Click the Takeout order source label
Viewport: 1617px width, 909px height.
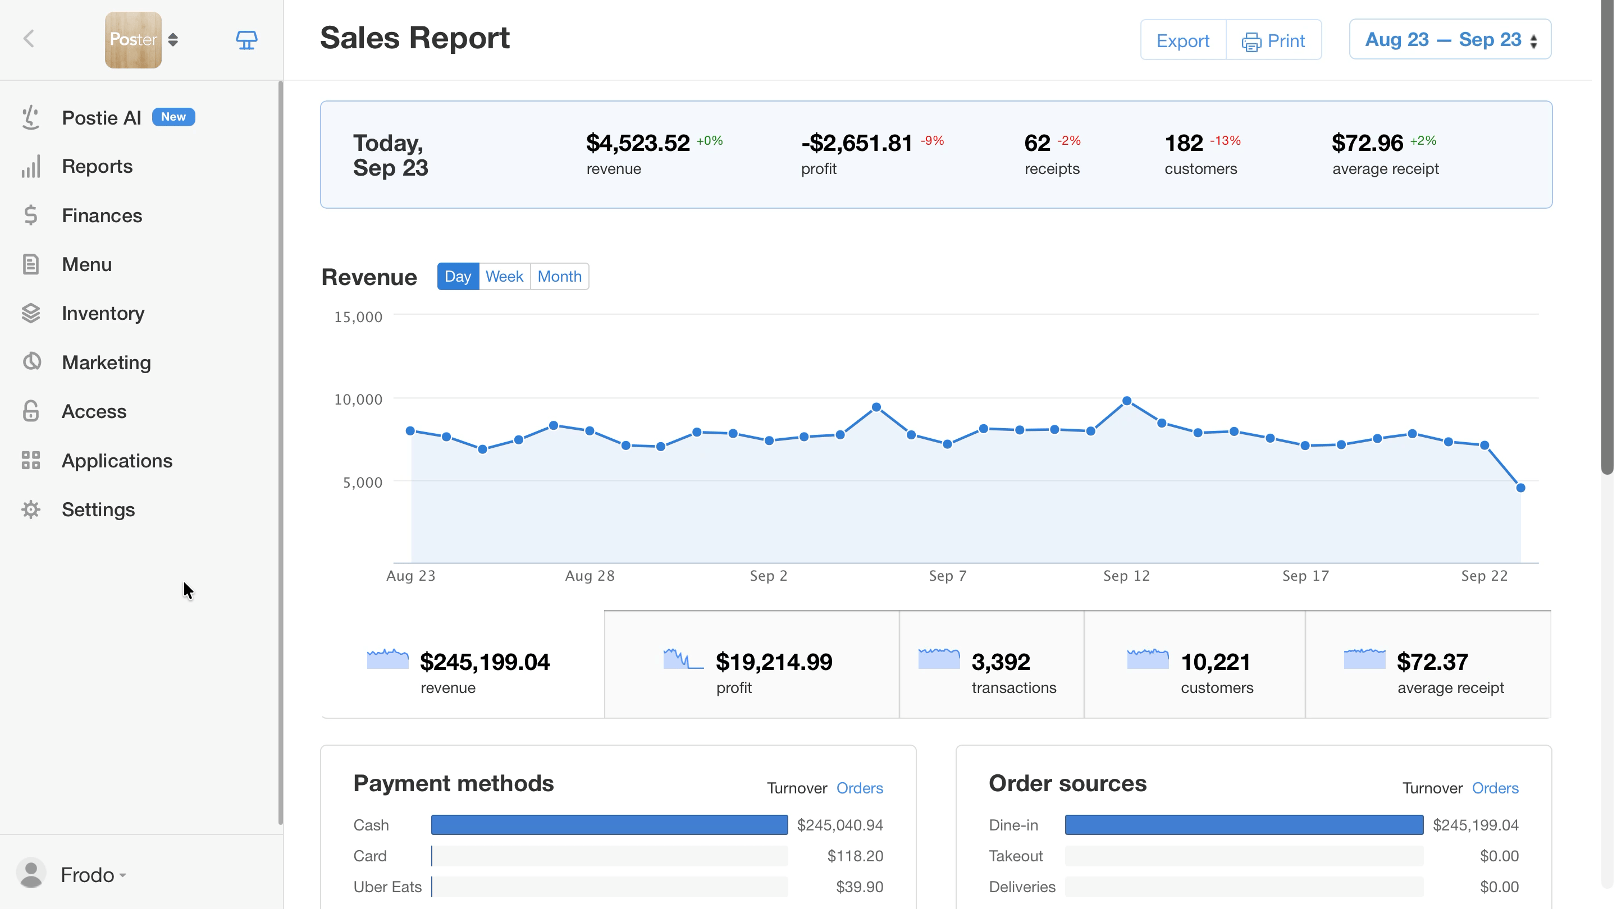click(x=1016, y=856)
